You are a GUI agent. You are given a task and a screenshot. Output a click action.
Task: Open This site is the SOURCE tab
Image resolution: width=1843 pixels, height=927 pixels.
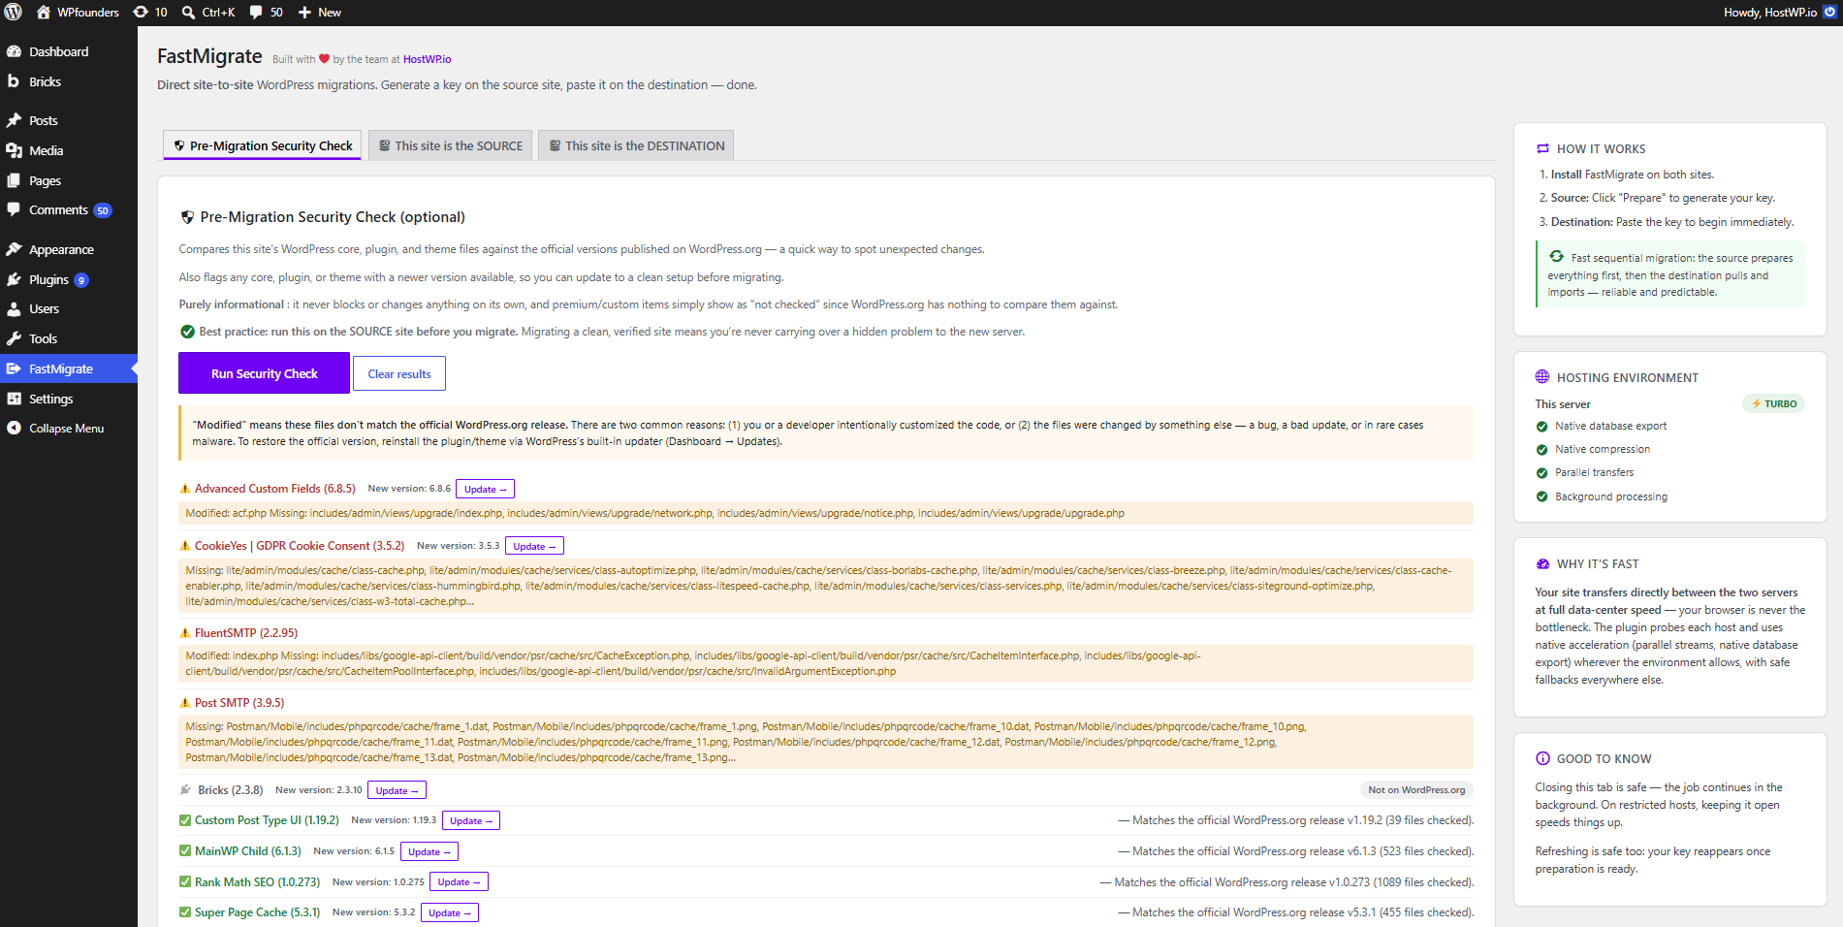click(450, 145)
